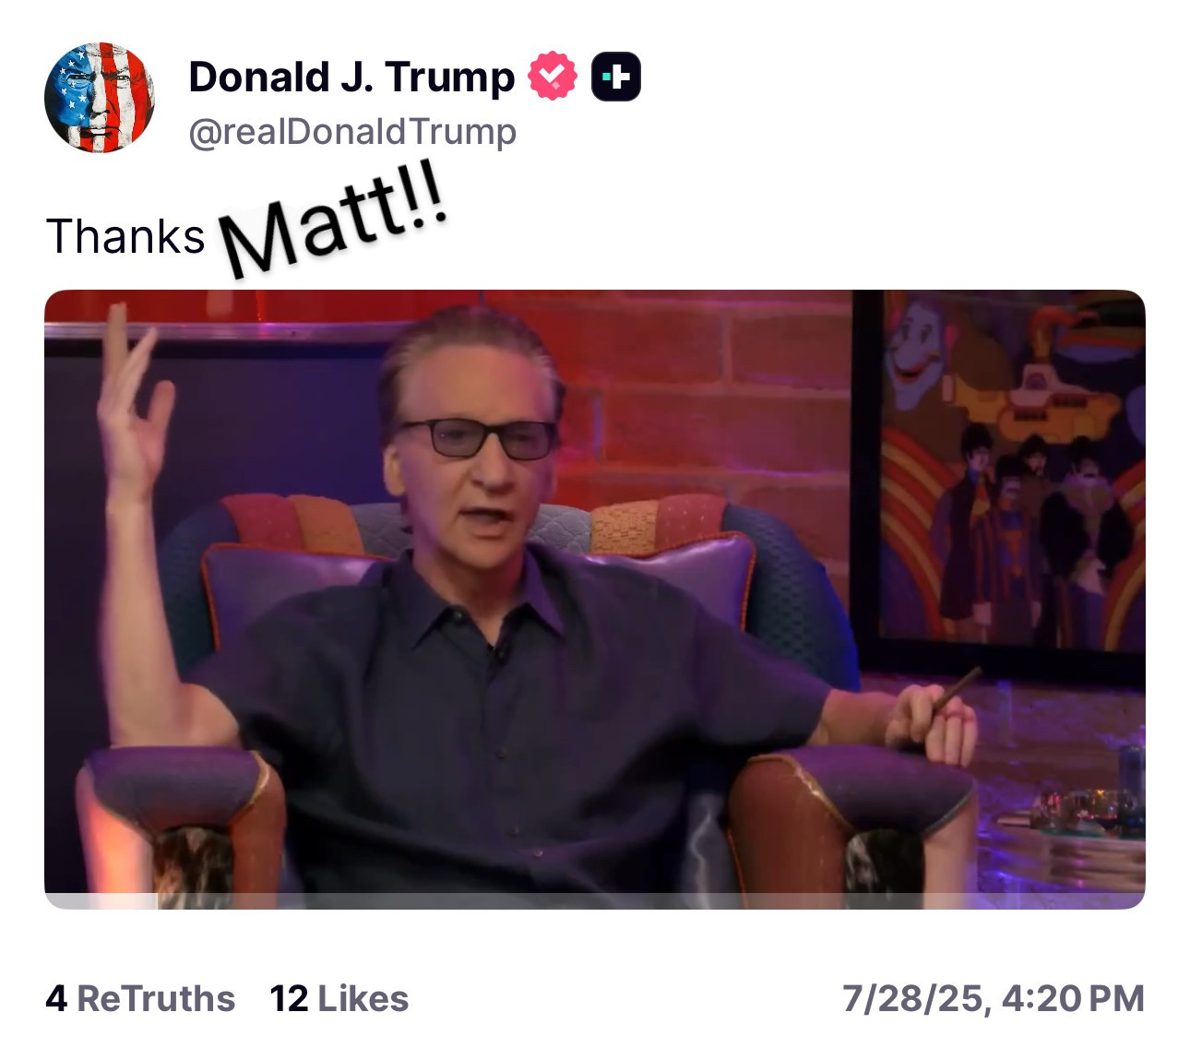
Task: Click the video progress bar track
Action: tap(595, 900)
